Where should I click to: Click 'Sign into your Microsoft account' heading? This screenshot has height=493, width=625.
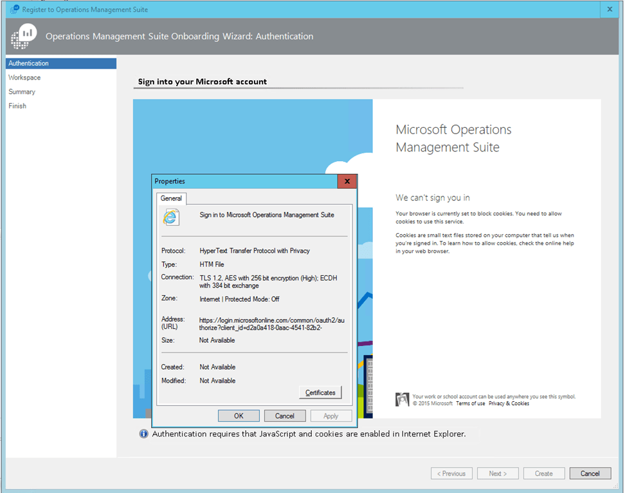[203, 82]
